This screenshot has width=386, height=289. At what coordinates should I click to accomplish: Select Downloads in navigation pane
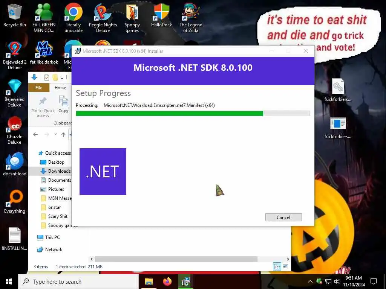55,171
